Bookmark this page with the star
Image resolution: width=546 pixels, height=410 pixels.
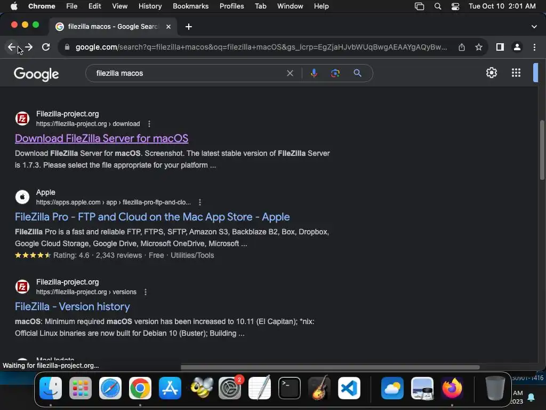(479, 47)
